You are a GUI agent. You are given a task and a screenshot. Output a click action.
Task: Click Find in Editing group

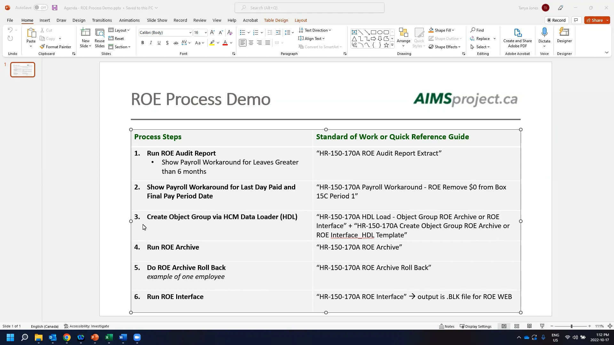(477, 30)
